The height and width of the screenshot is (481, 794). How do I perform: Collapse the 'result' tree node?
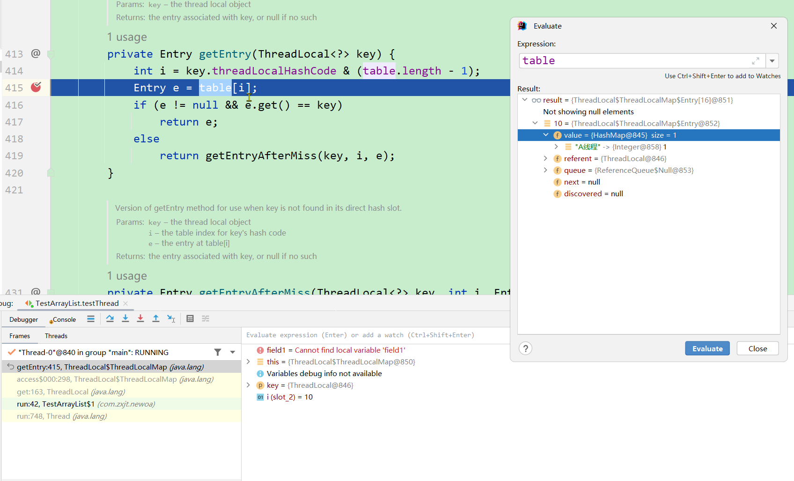coord(525,100)
